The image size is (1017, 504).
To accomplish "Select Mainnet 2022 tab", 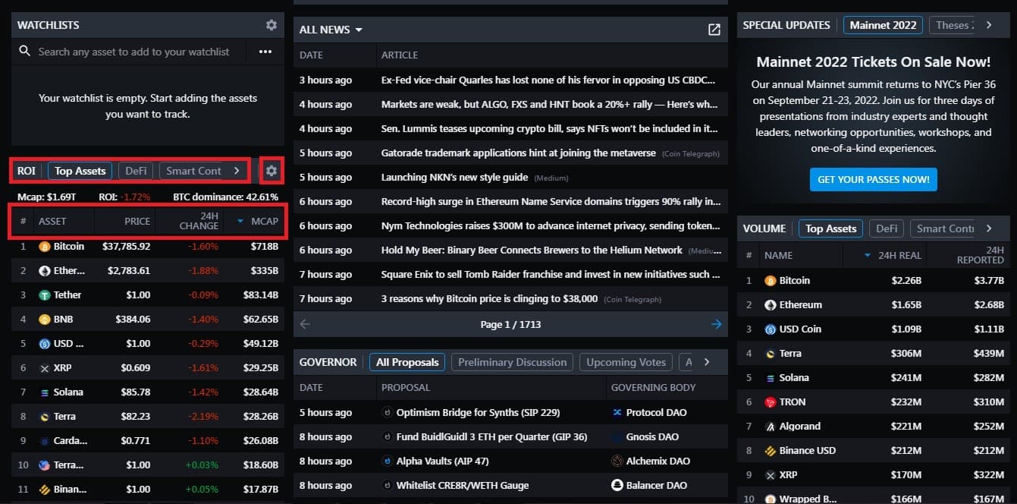I will 883,25.
